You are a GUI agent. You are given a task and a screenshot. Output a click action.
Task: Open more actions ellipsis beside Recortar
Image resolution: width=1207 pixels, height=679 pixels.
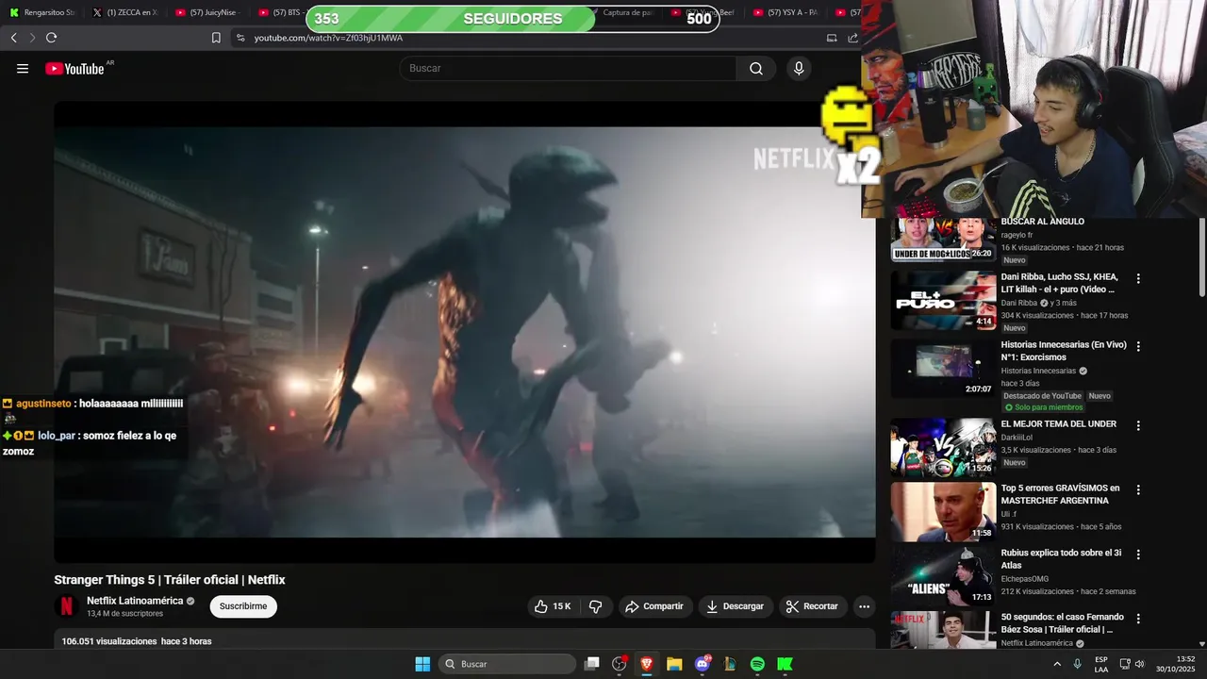tap(864, 606)
